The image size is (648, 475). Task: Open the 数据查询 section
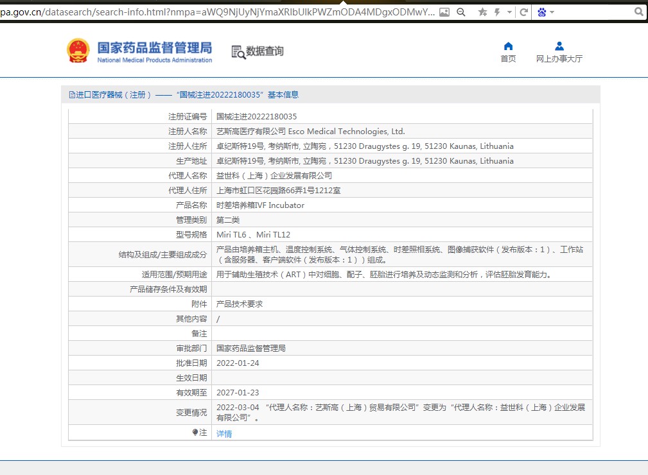coord(265,51)
